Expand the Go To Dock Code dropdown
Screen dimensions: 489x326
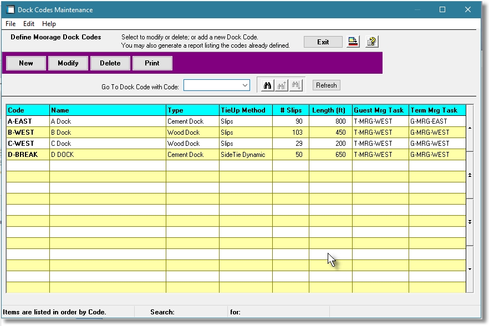tap(244, 85)
